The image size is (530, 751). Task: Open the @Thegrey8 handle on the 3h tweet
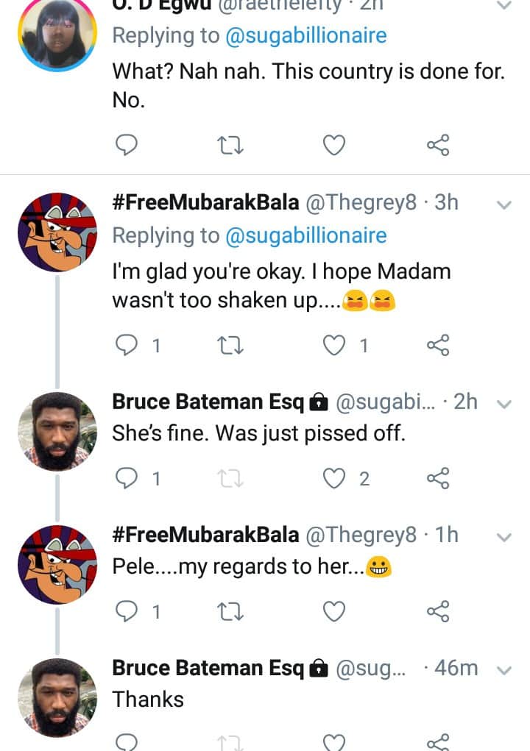[x=361, y=203]
